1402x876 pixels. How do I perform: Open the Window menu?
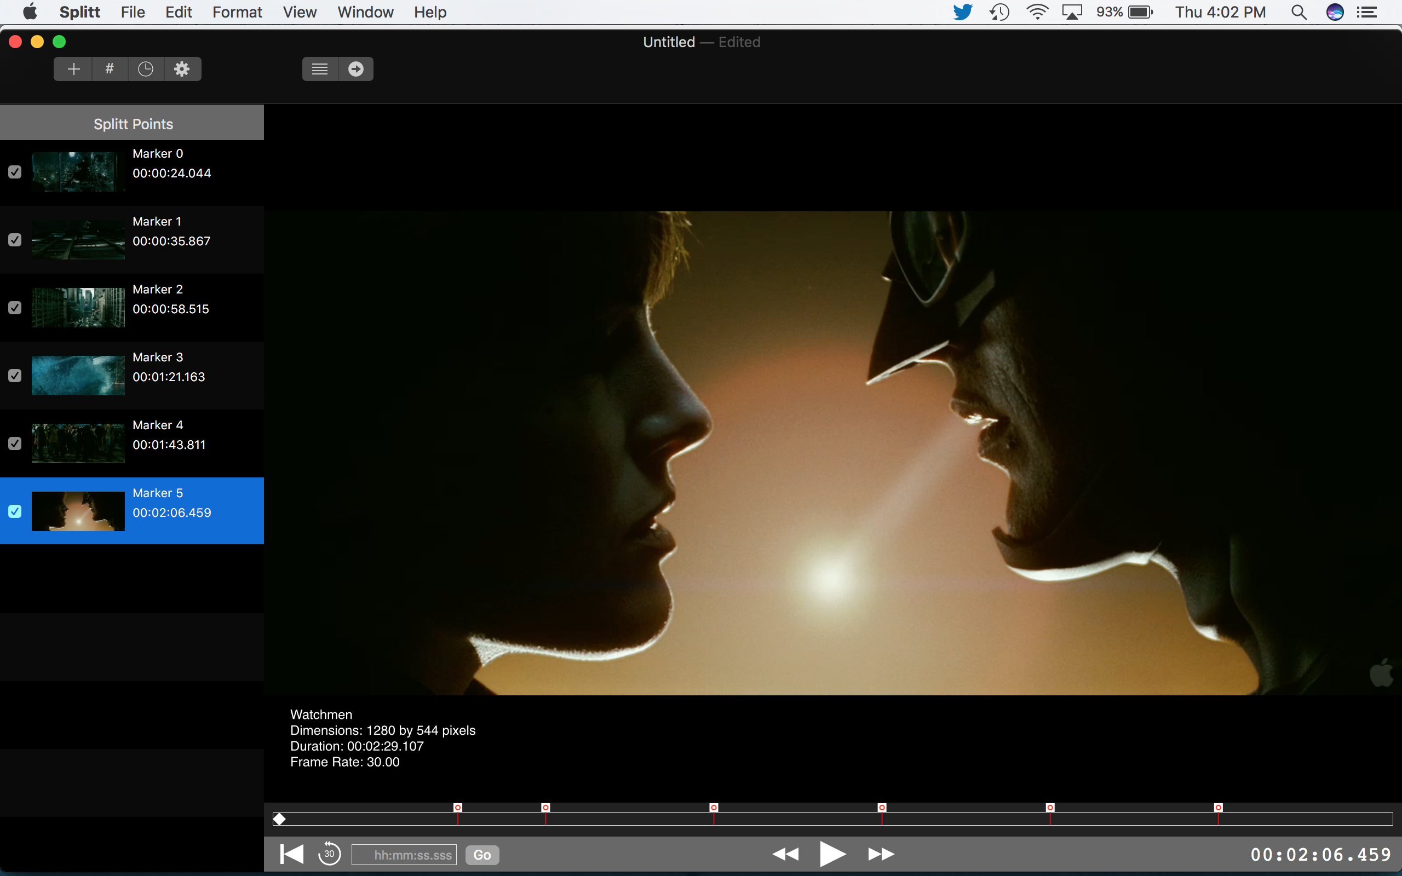365,12
